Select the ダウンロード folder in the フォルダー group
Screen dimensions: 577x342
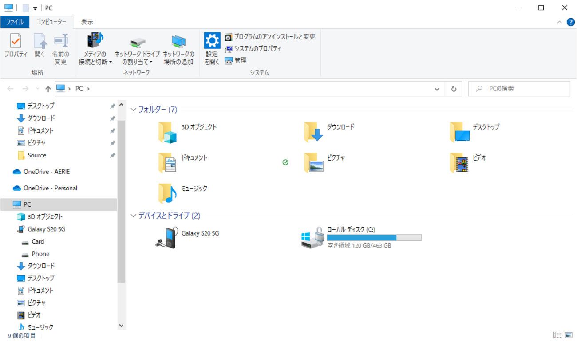tap(329, 132)
